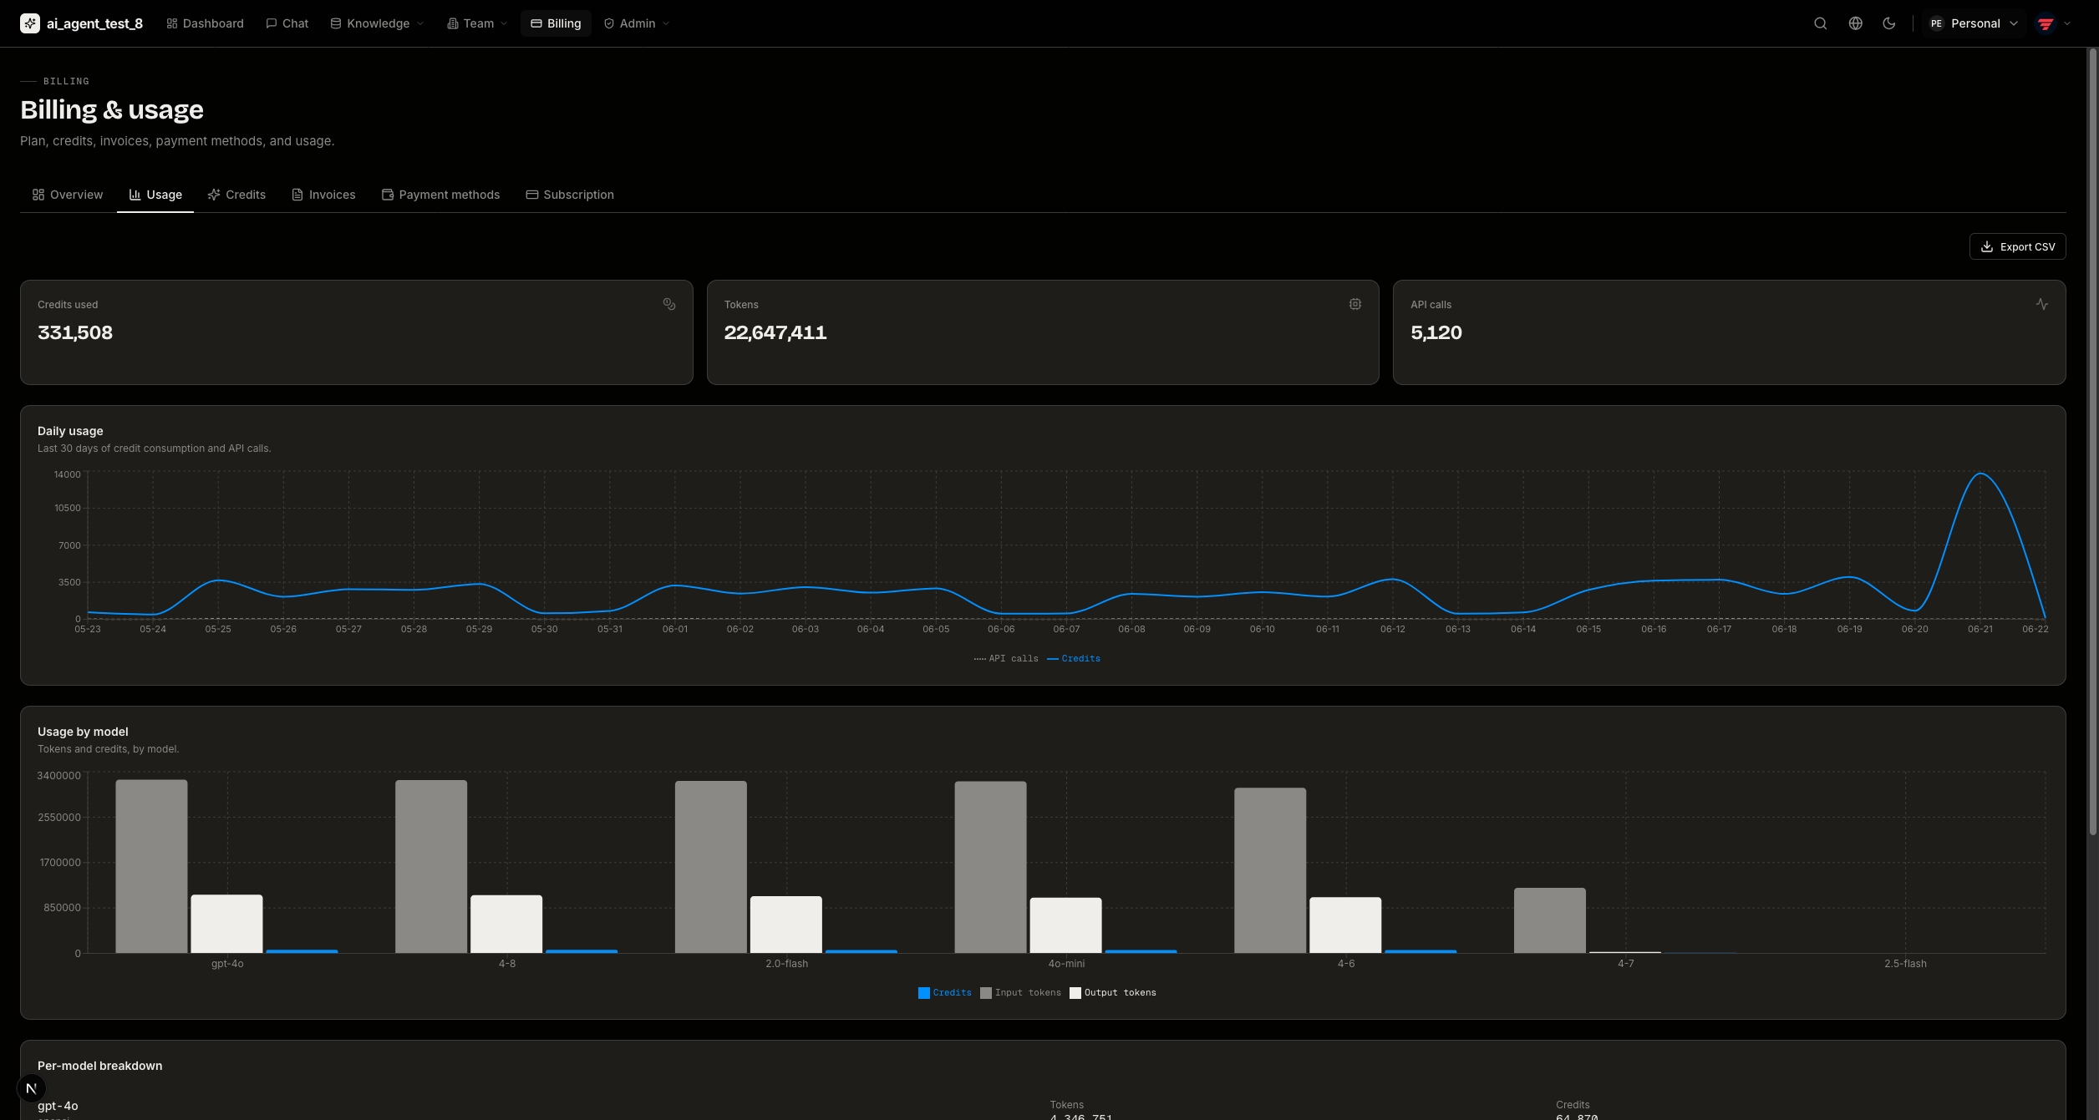The height and width of the screenshot is (1120, 2099).
Task: Click the card icon on Subscription tab
Action: [531, 195]
